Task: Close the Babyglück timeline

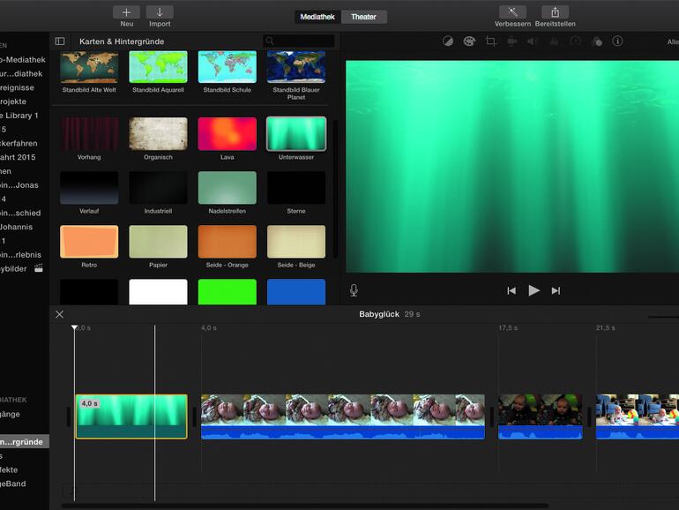Action: pos(60,314)
